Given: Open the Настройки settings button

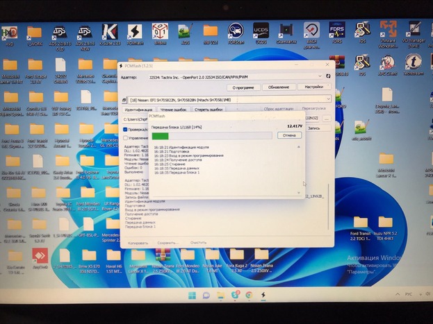Looking at the screenshot, I should click(x=313, y=87).
